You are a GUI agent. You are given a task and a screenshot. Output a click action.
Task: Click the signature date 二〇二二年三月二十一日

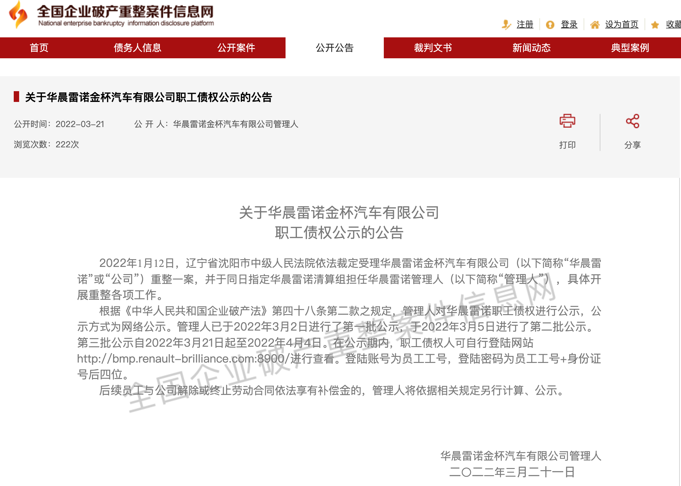512,472
